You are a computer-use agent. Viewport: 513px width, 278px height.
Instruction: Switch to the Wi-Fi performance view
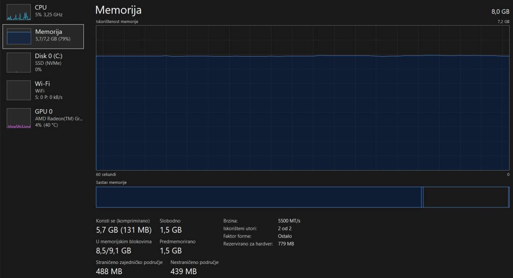(42, 84)
